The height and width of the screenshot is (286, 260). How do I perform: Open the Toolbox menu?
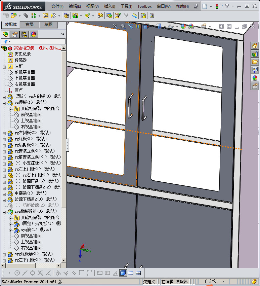(144, 6)
